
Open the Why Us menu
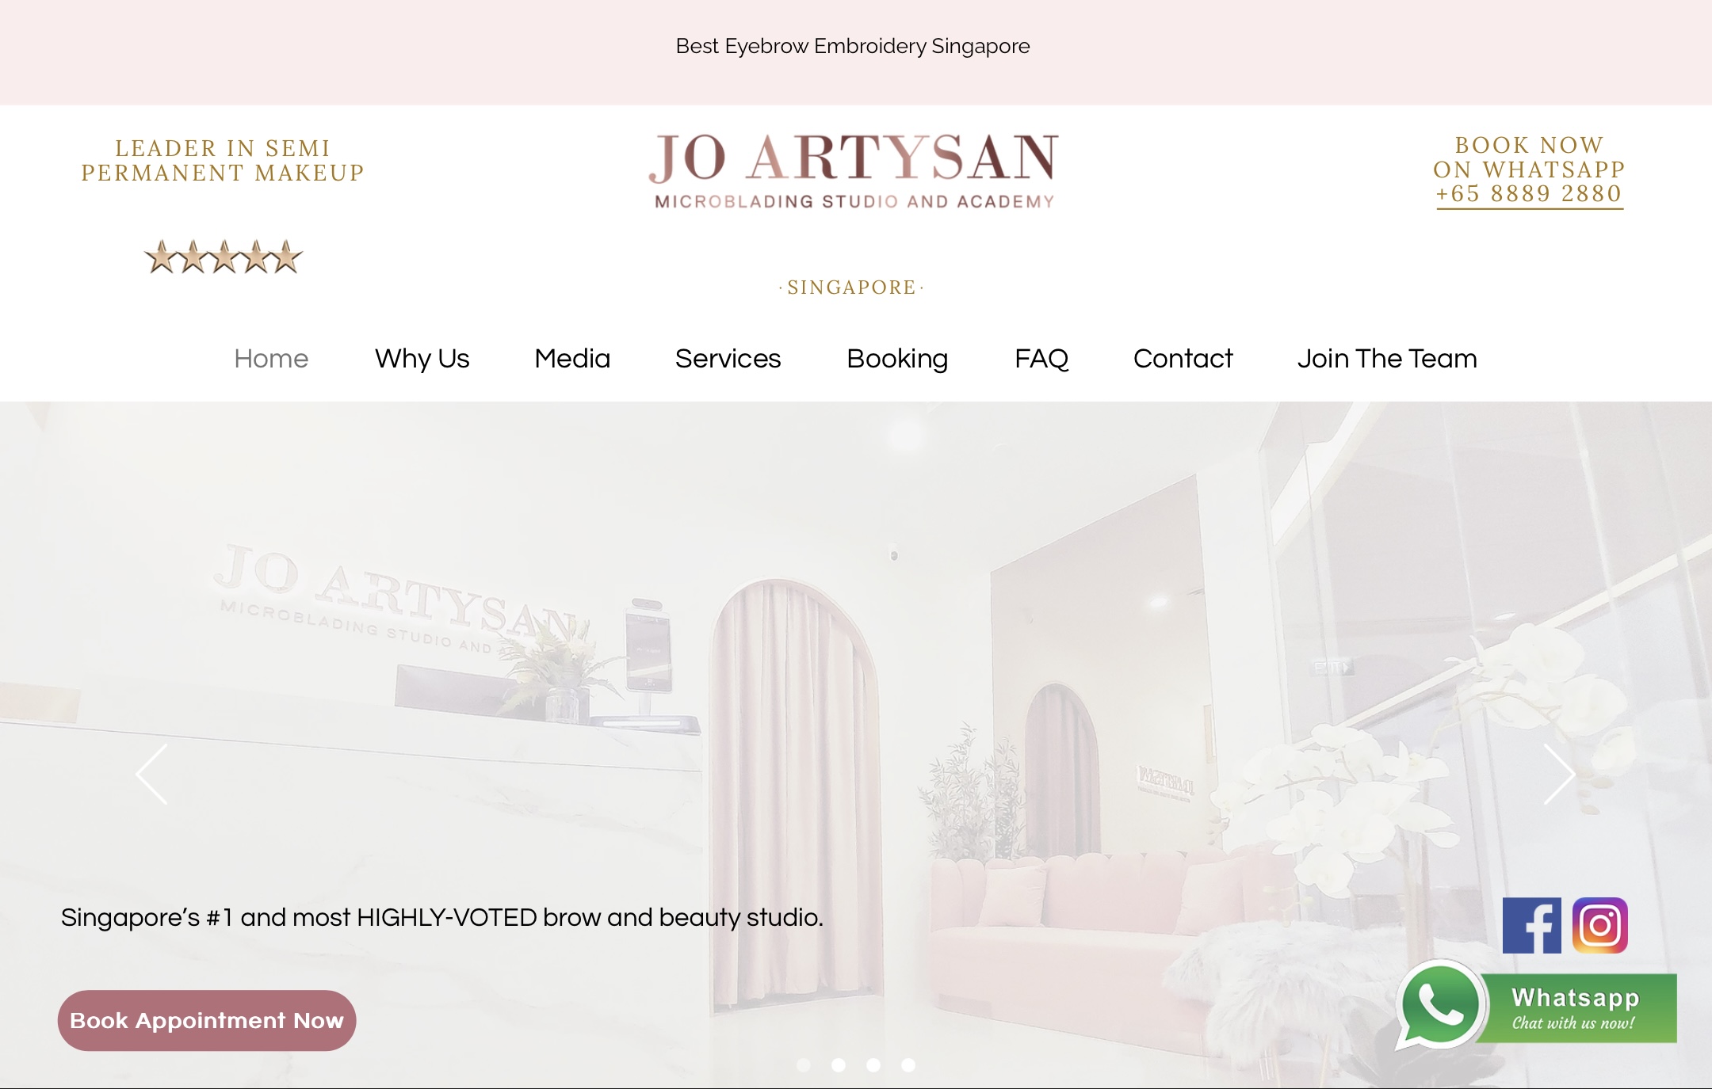click(x=422, y=359)
